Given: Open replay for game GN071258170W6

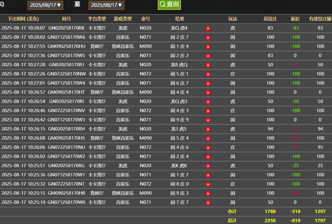Looking at the screenshot, I should click(208, 37).
